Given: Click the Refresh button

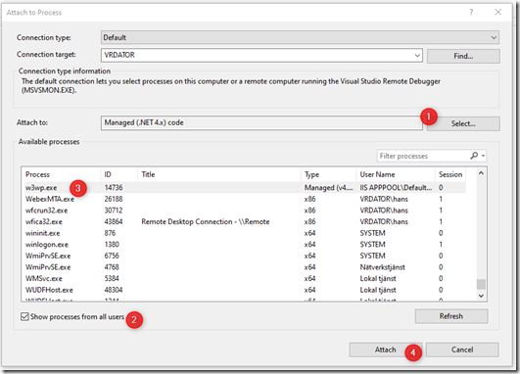Looking at the screenshot, I should click(451, 316).
